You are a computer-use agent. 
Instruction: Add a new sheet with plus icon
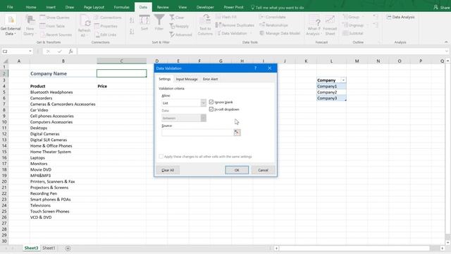point(68,248)
